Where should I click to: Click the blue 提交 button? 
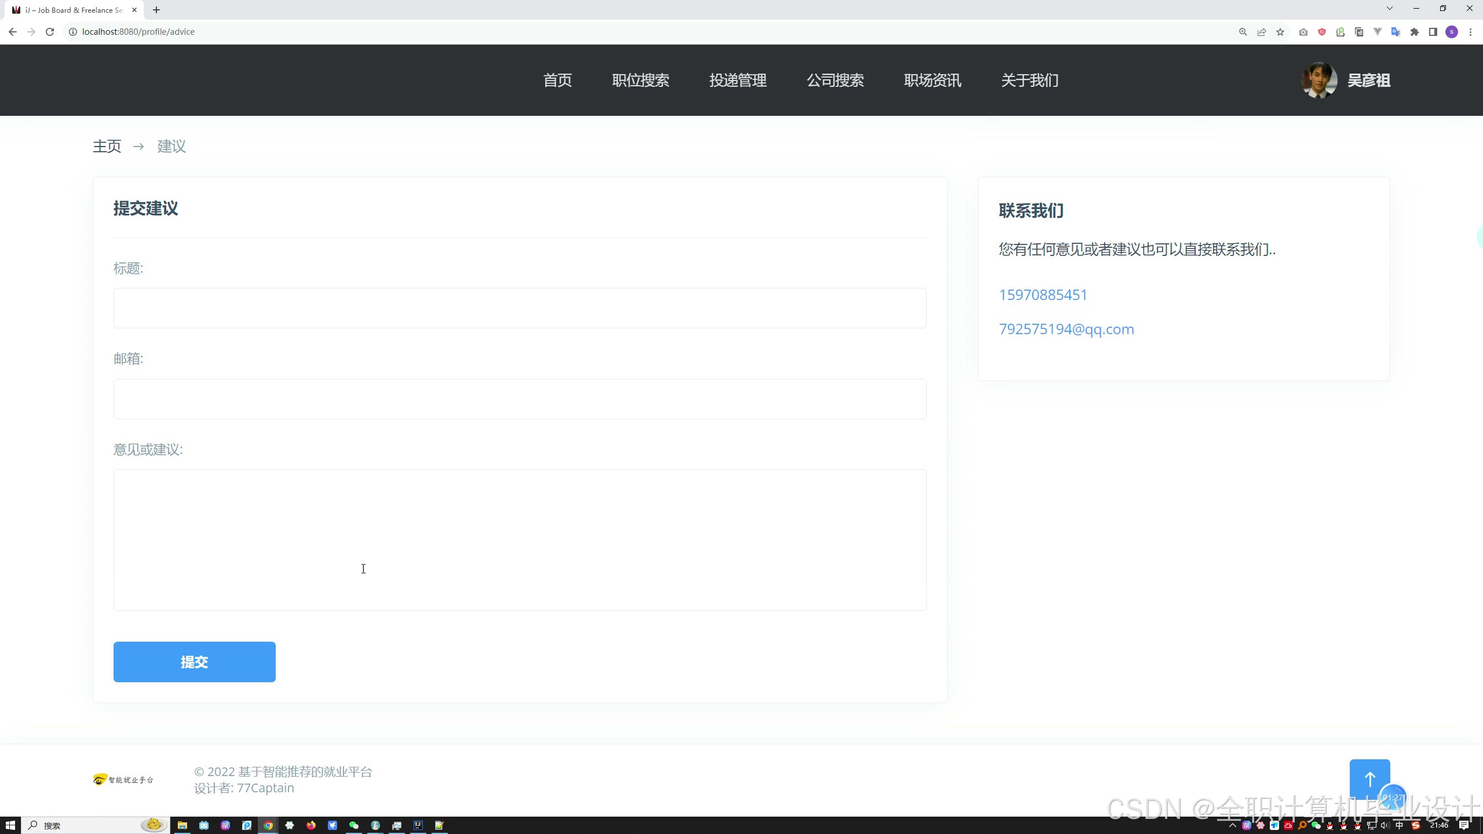coord(194,662)
